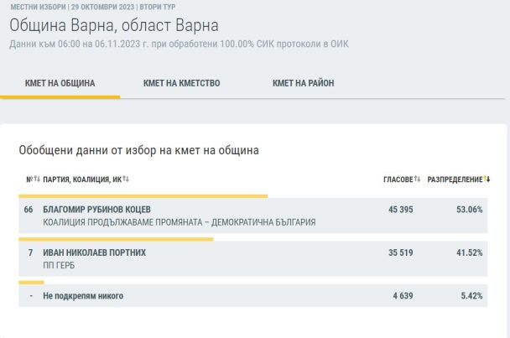Click the 41.52% distribution value
This screenshot has height=338, width=510.
coord(469,252)
